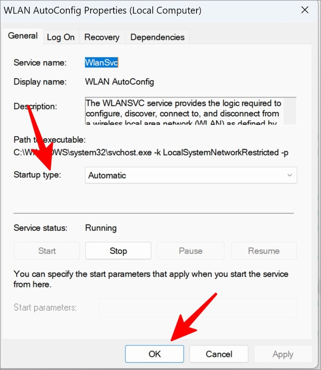This screenshot has height=370, width=321.
Task: Click the Apply button
Action: [283, 354]
